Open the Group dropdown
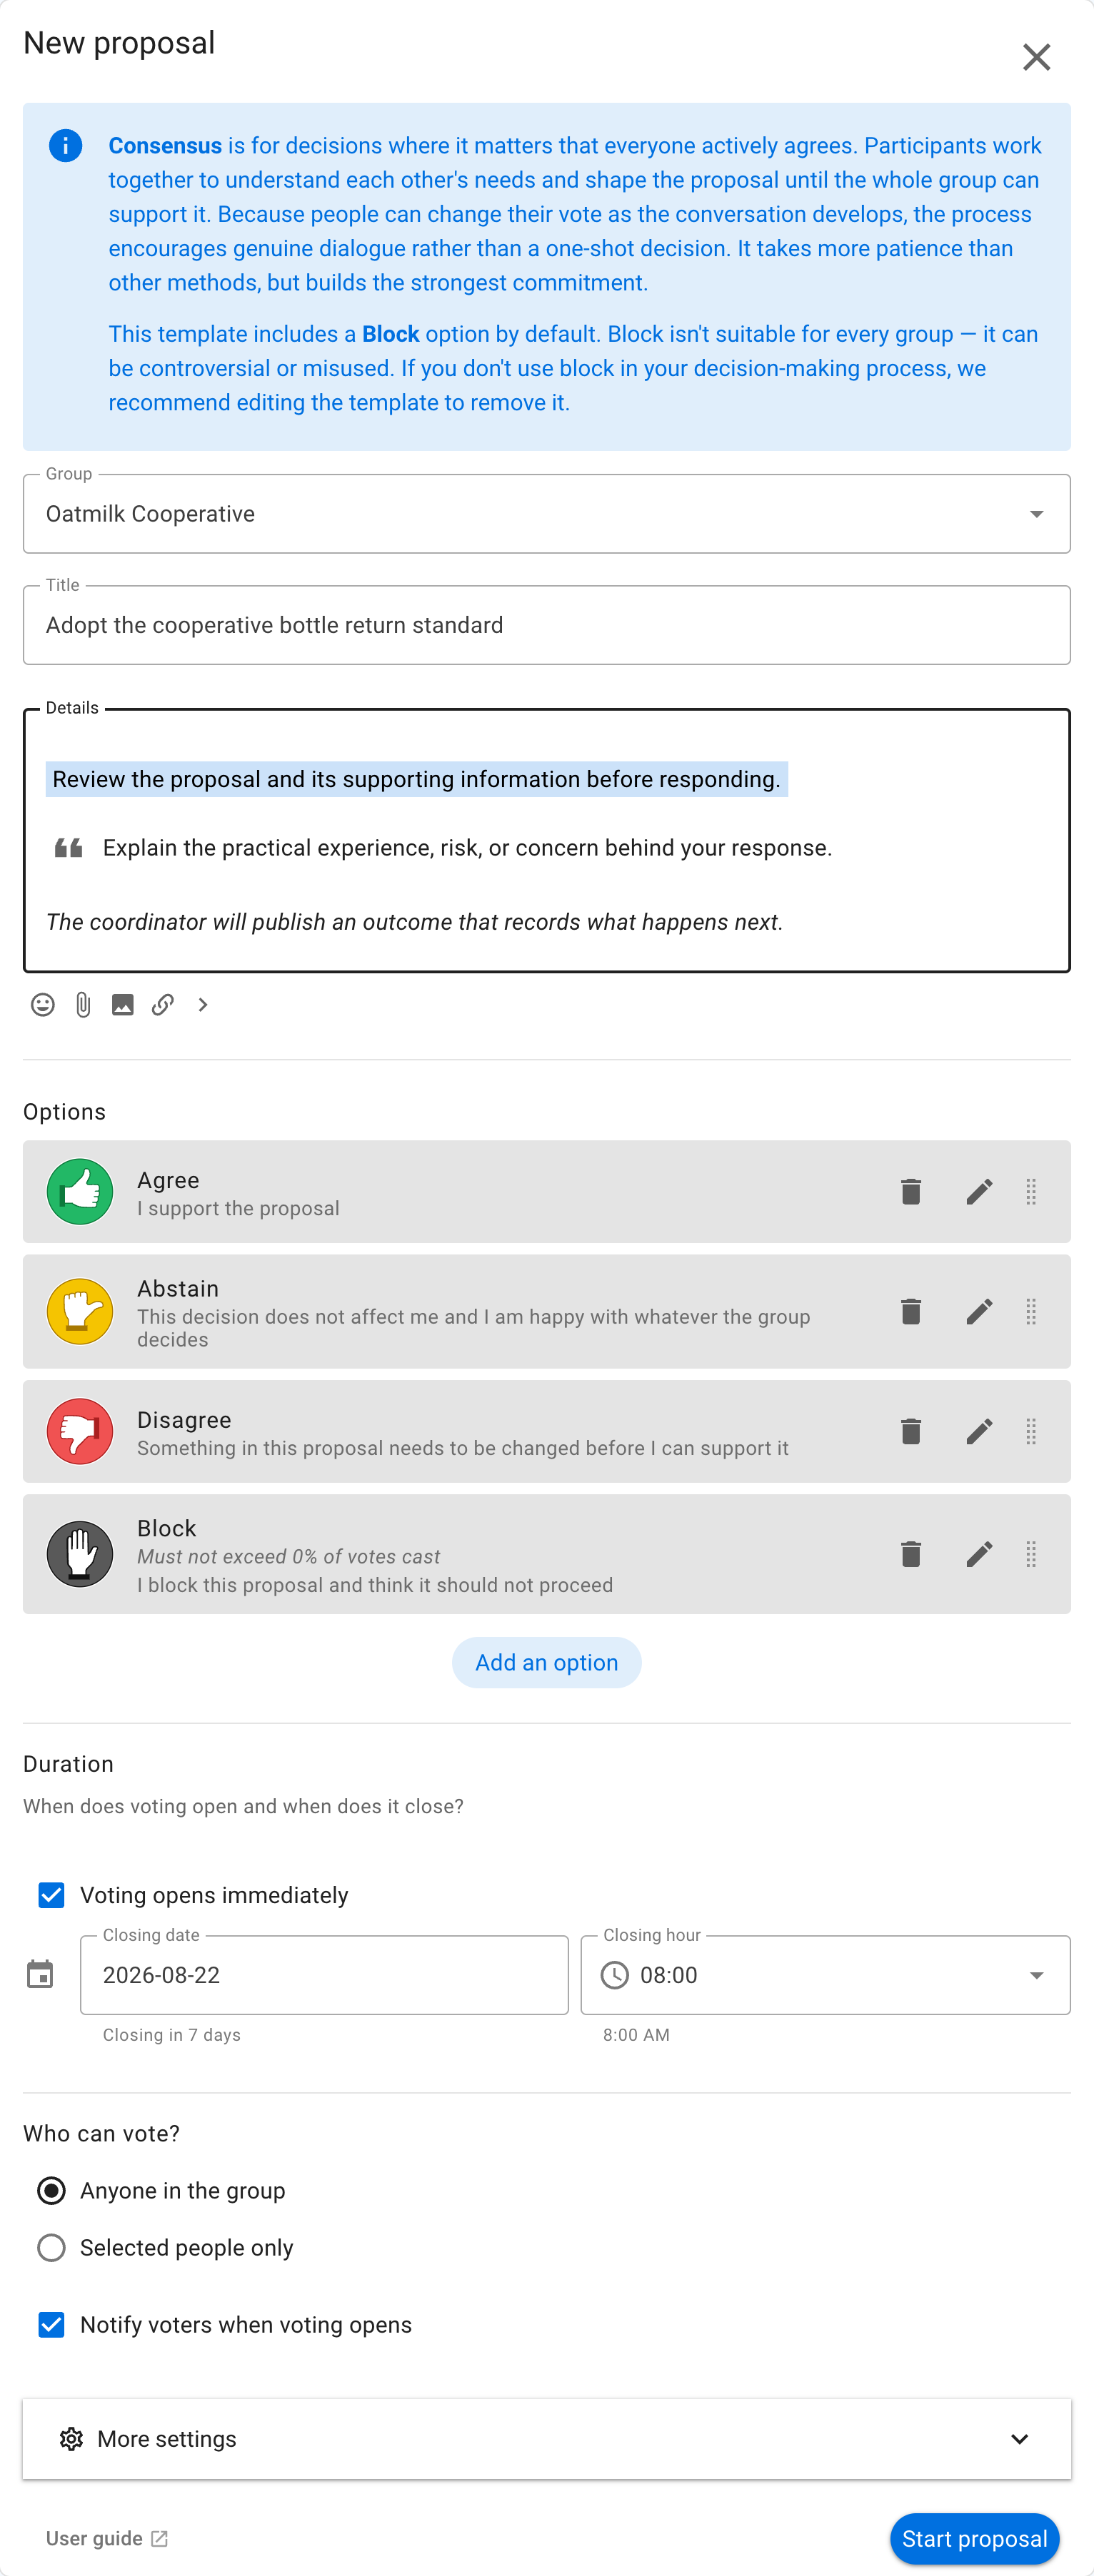 click(546, 513)
